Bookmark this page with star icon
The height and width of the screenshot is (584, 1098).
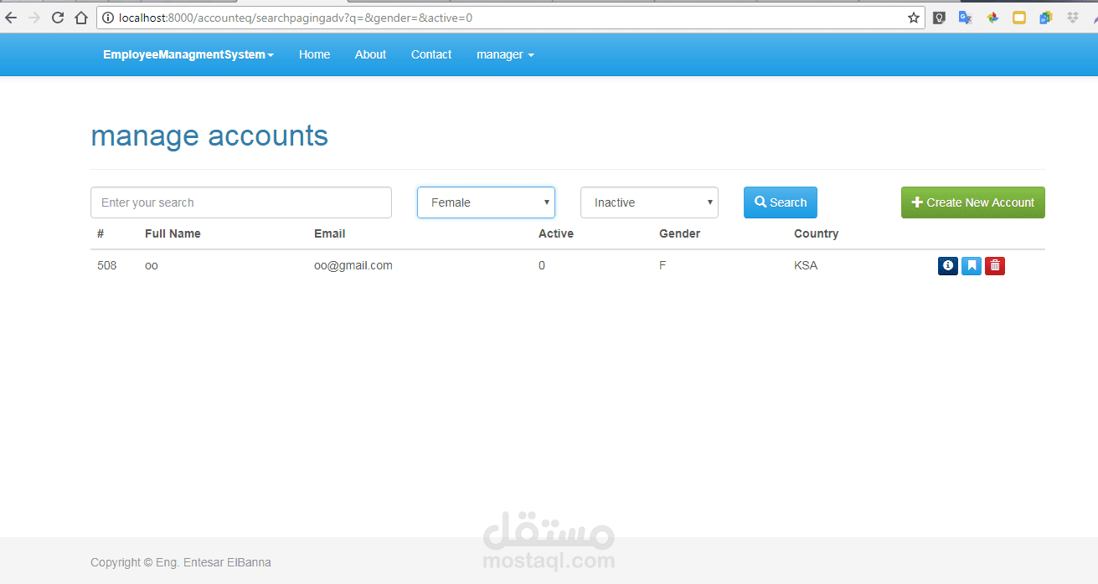[914, 18]
